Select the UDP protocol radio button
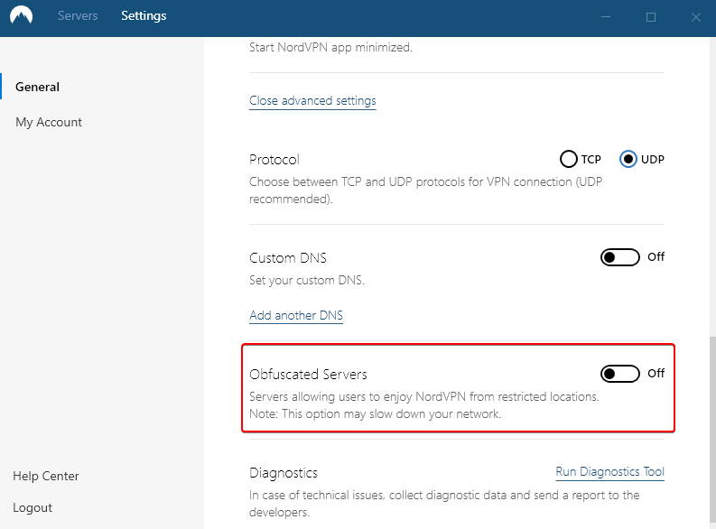 coord(628,159)
